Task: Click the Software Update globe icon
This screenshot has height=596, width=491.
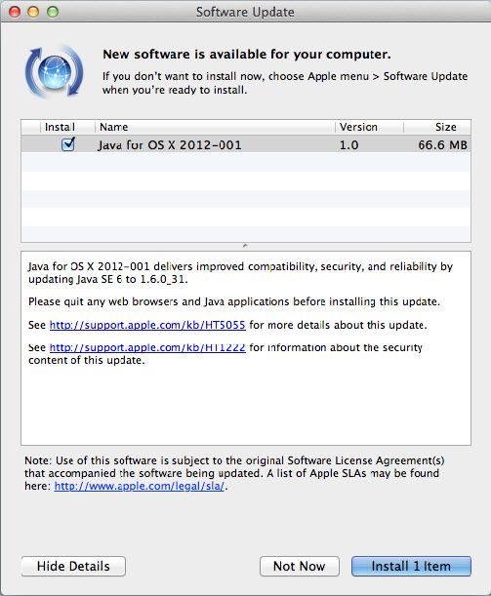Action: click(x=54, y=71)
